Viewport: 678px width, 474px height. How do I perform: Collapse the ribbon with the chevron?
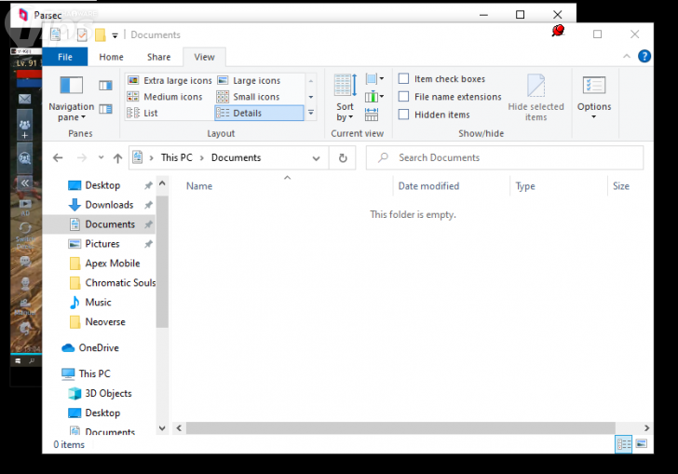(x=627, y=56)
